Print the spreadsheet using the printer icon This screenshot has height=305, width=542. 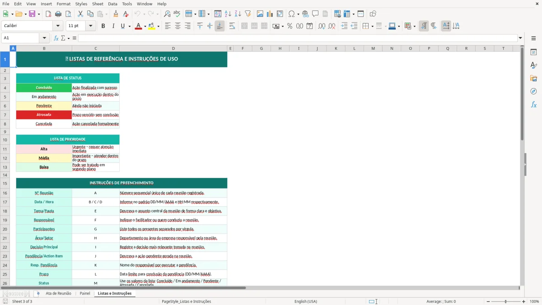click(58, 14)
